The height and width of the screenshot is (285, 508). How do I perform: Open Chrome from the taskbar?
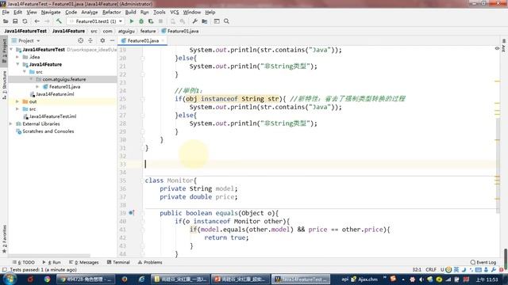point(48,279)
